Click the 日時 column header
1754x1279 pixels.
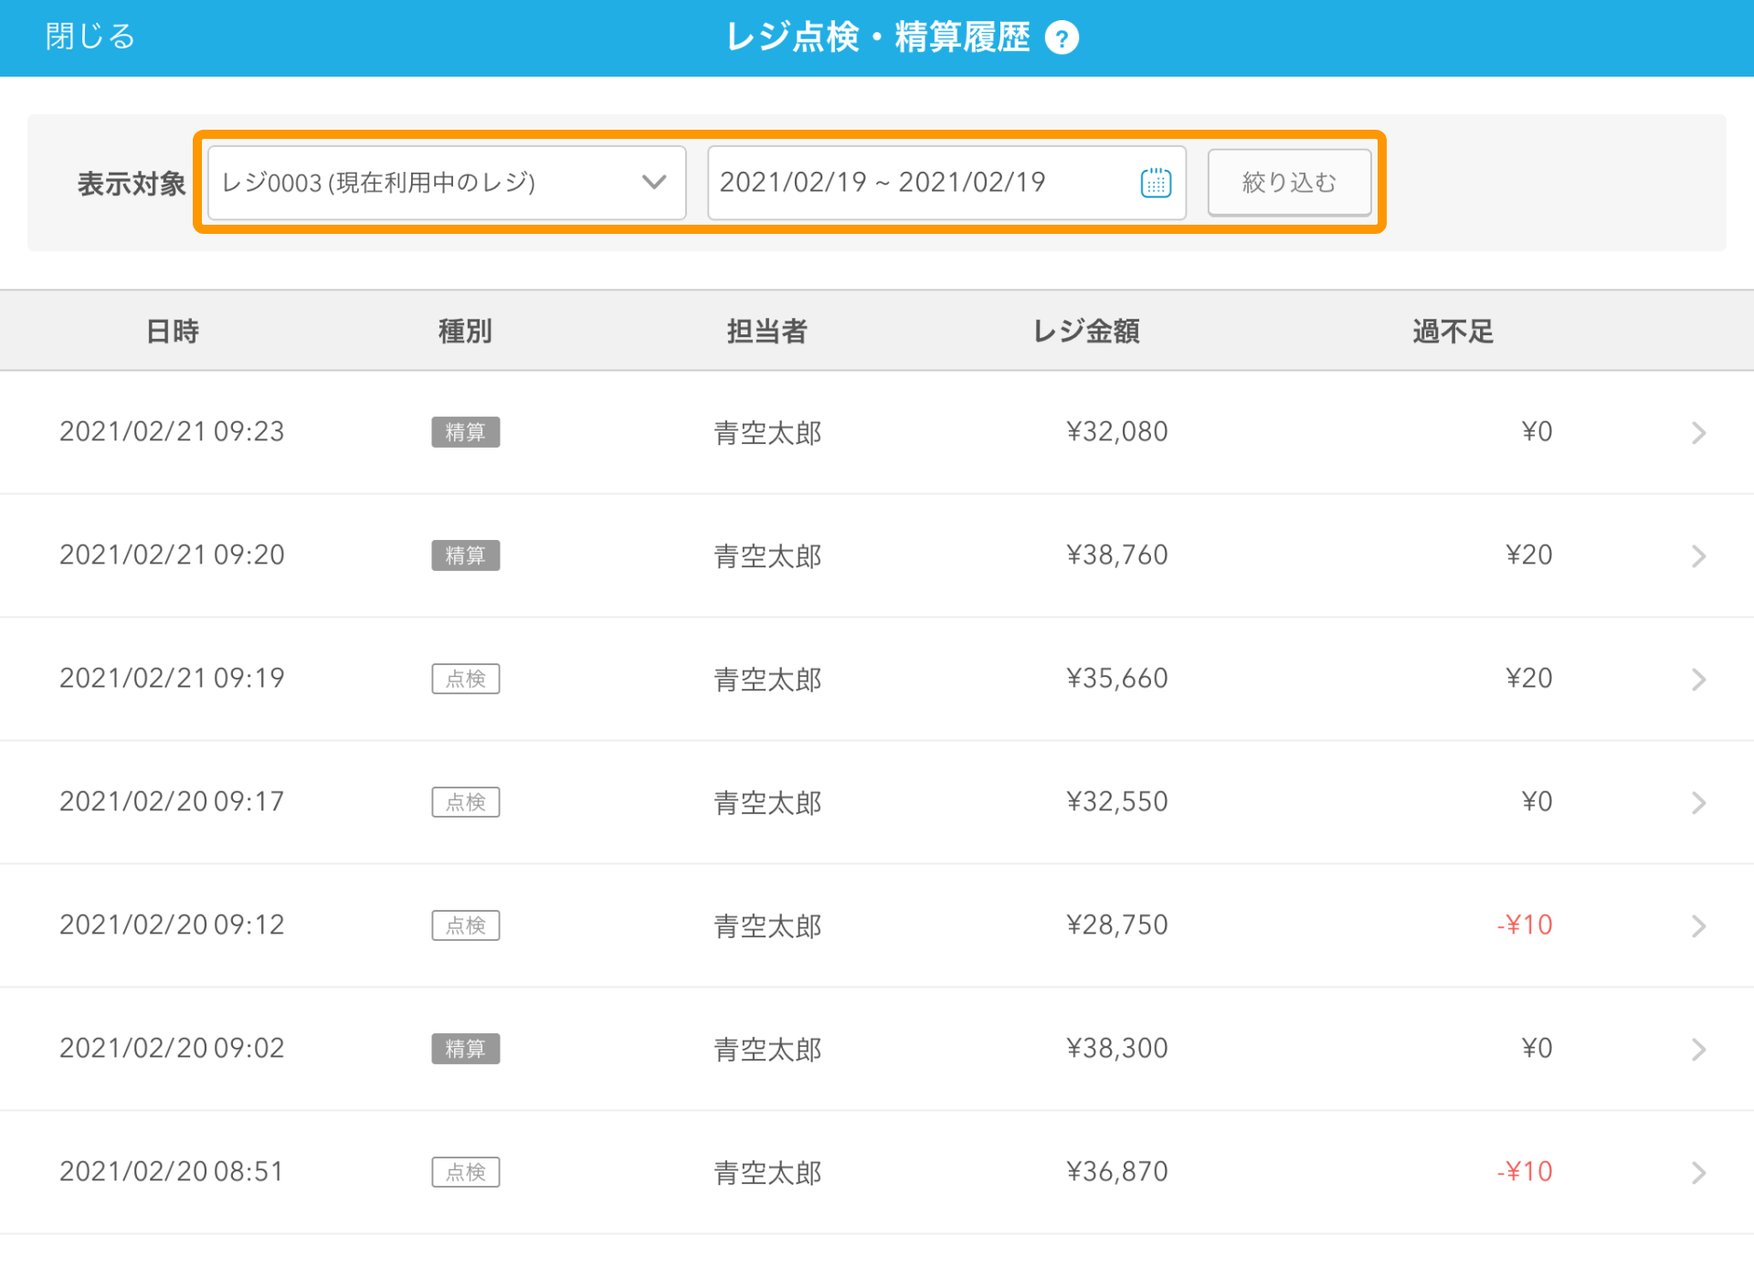(173, 331)
